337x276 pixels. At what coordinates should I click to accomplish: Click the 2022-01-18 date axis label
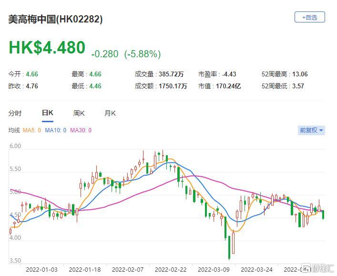point(85,269)
